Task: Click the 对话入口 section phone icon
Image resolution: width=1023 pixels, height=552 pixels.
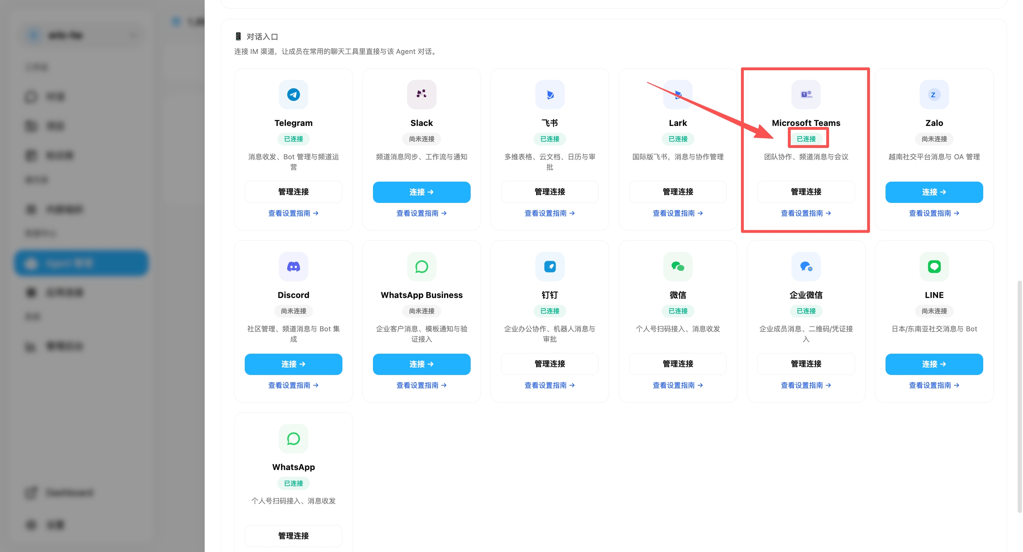Action: tap(238, 37)
